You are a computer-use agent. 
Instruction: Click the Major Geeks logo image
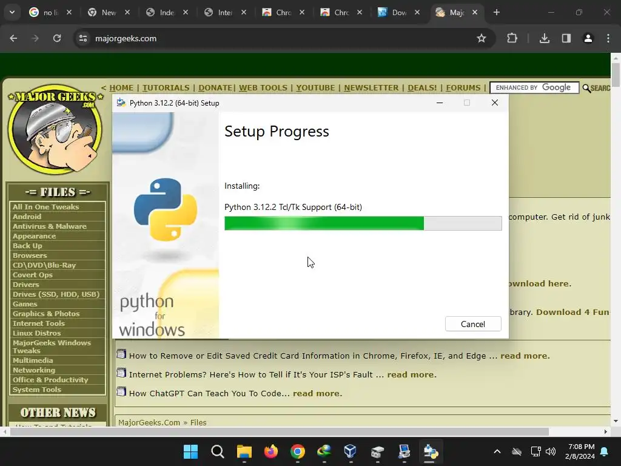[x=55, y=129]
